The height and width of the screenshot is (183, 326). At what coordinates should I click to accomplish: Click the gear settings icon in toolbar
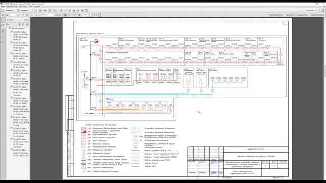click(61, 10)
